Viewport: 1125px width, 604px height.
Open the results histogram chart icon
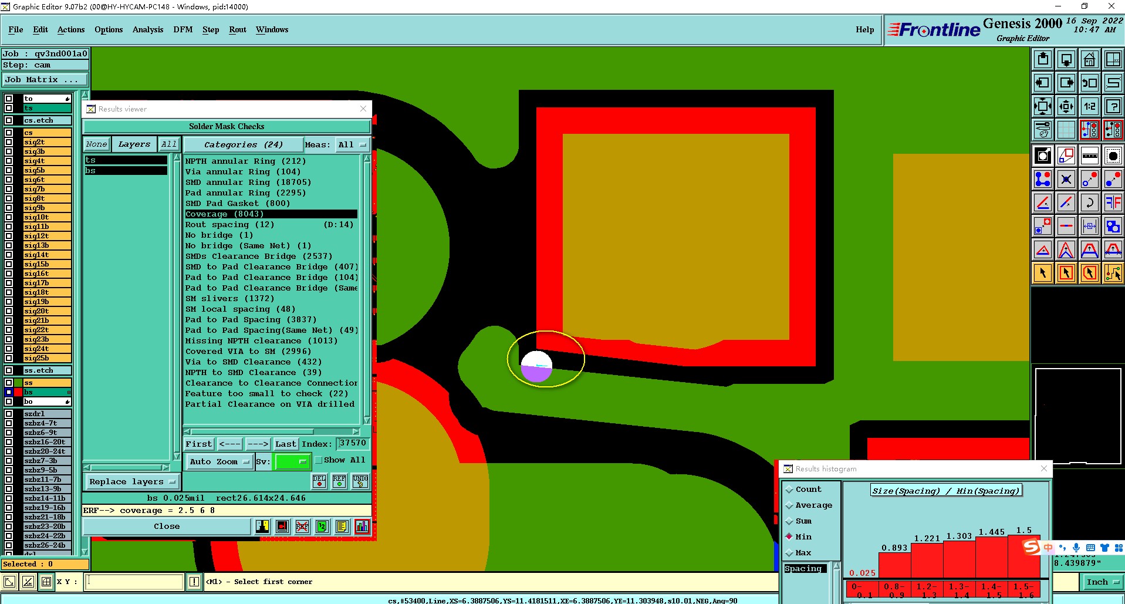point(362,527)
